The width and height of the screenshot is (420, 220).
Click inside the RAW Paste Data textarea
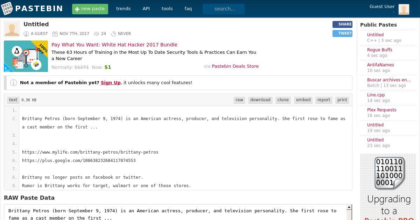(x=175, y=212)
